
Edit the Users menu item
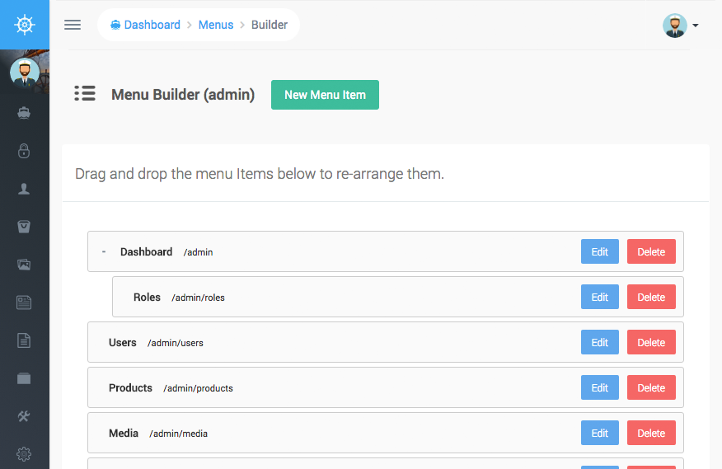tap(599, 342)
